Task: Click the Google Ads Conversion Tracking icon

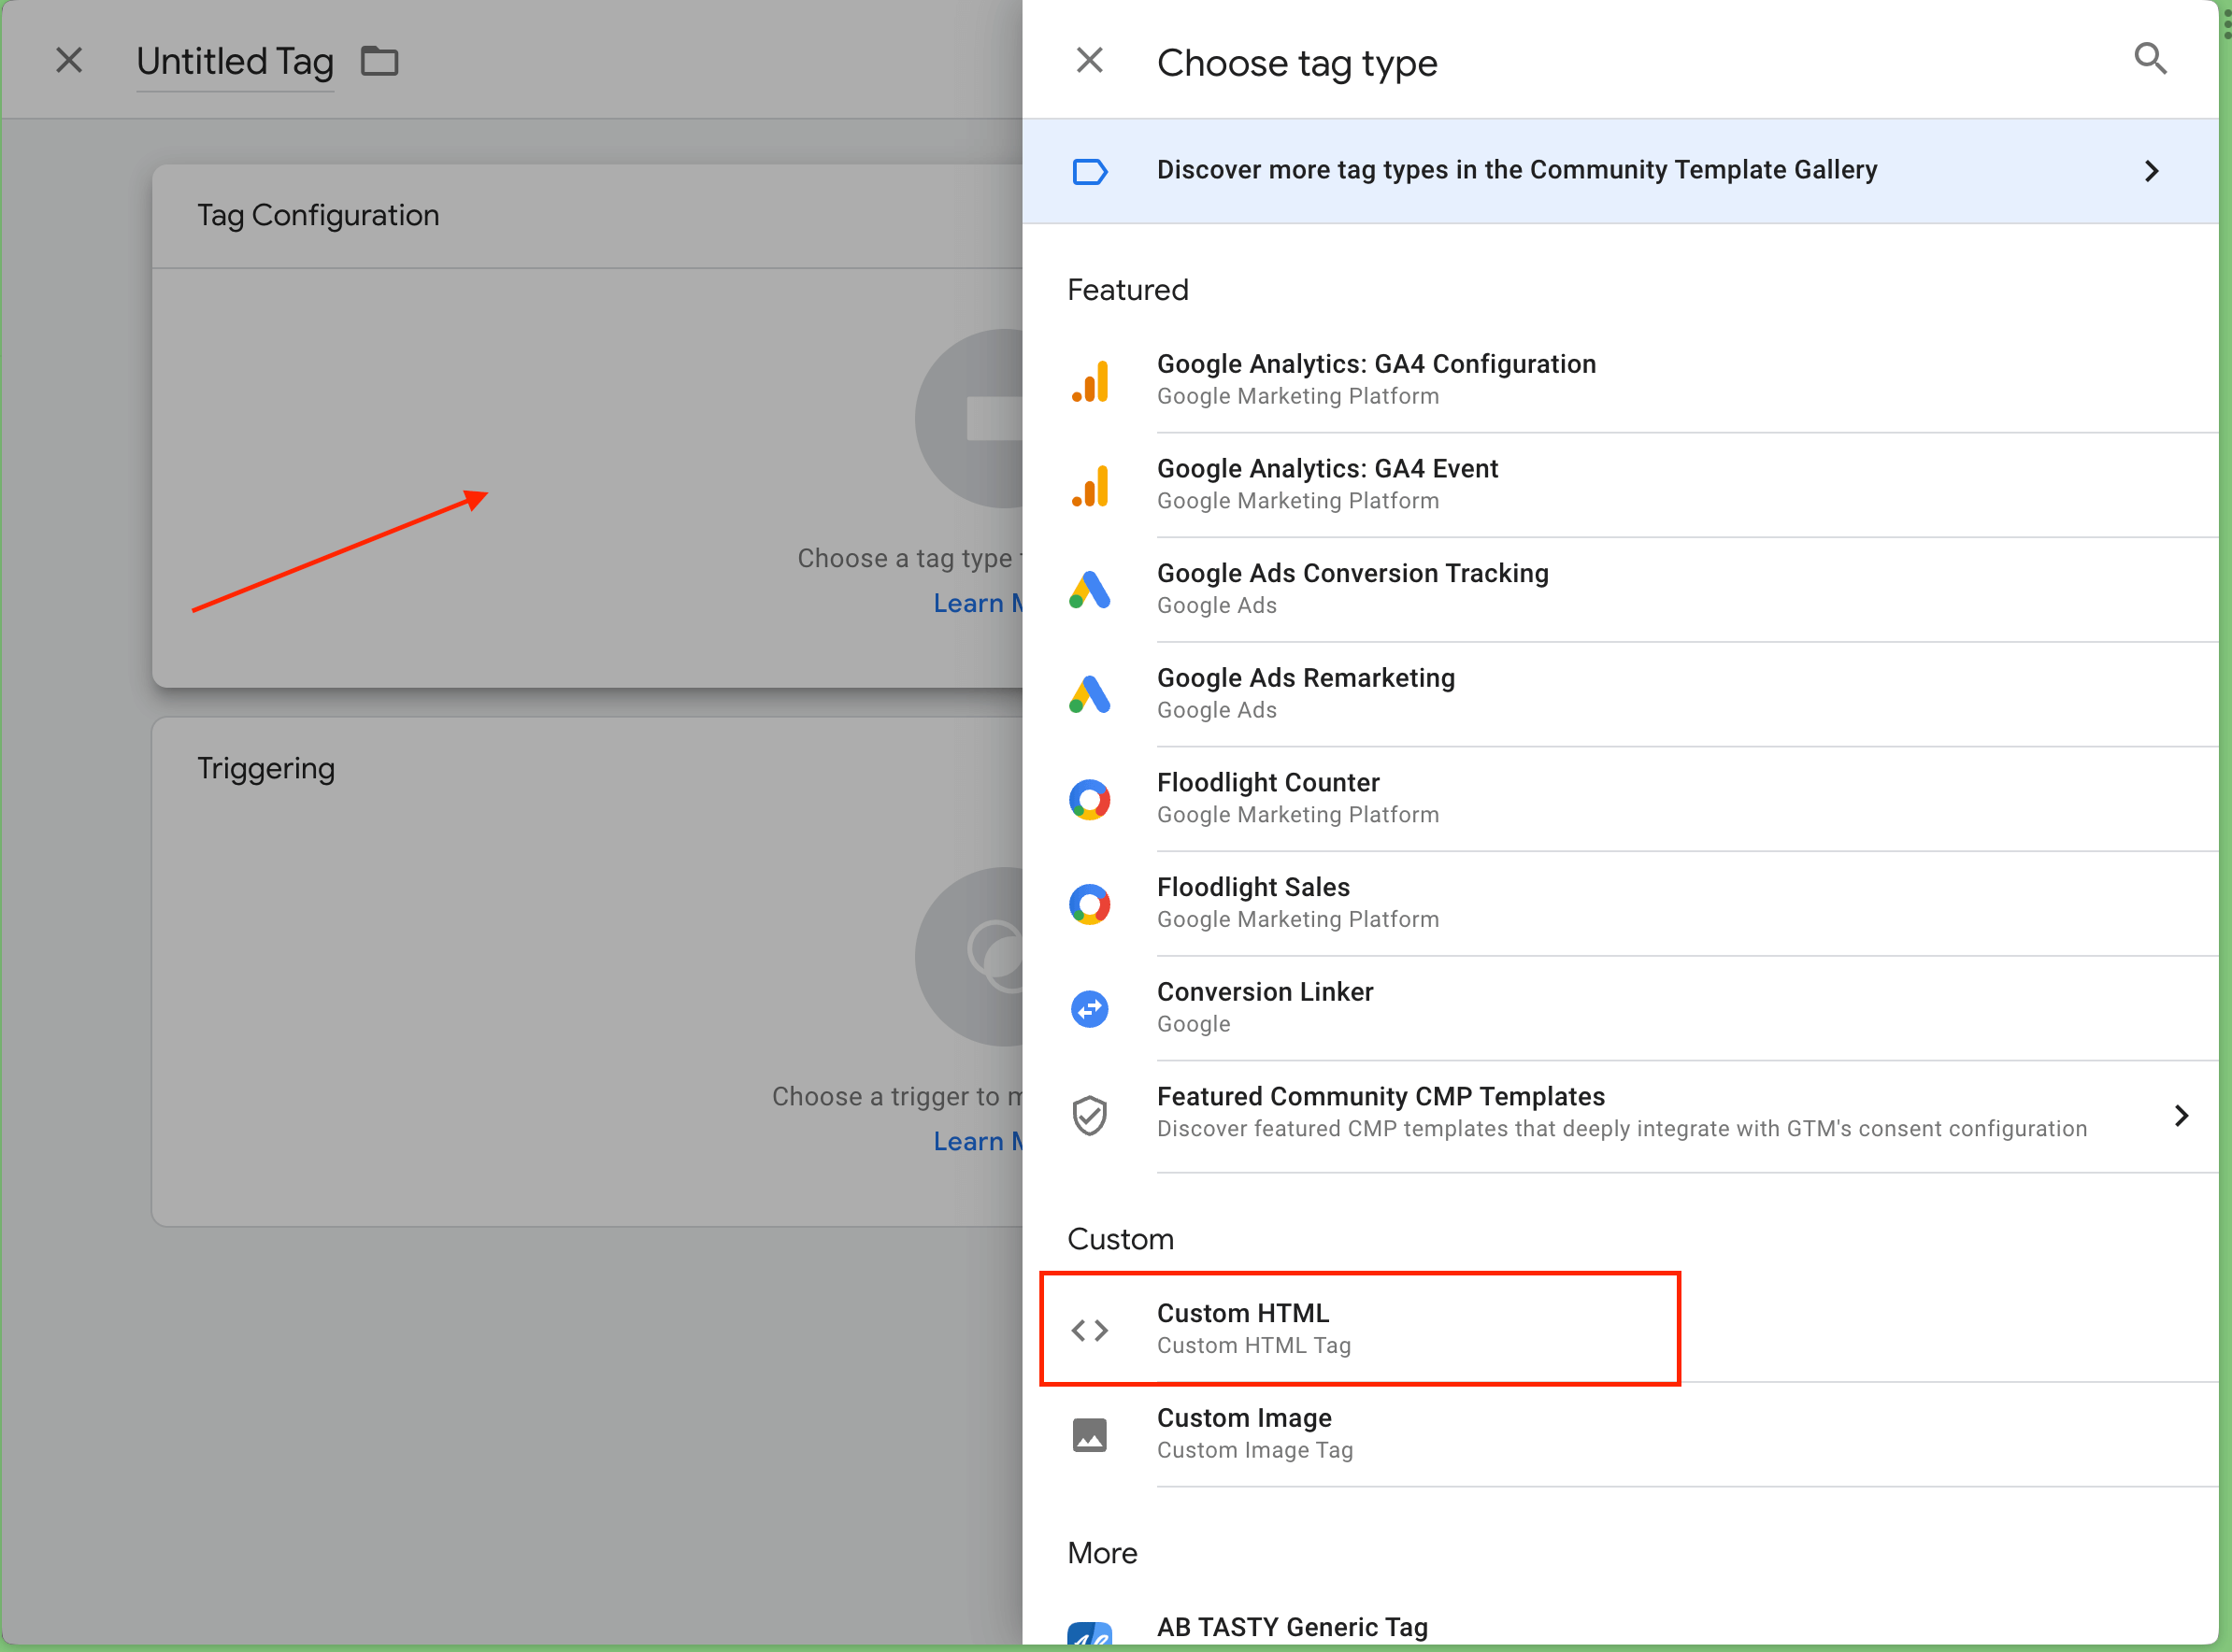Action: tap(1090, 590)
